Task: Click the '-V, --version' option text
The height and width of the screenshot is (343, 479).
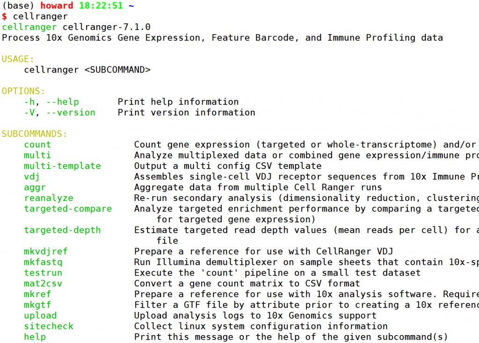Action: point(59,113)
